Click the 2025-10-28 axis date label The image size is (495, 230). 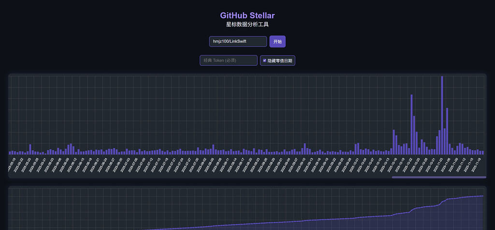click(x=422, y=165)
